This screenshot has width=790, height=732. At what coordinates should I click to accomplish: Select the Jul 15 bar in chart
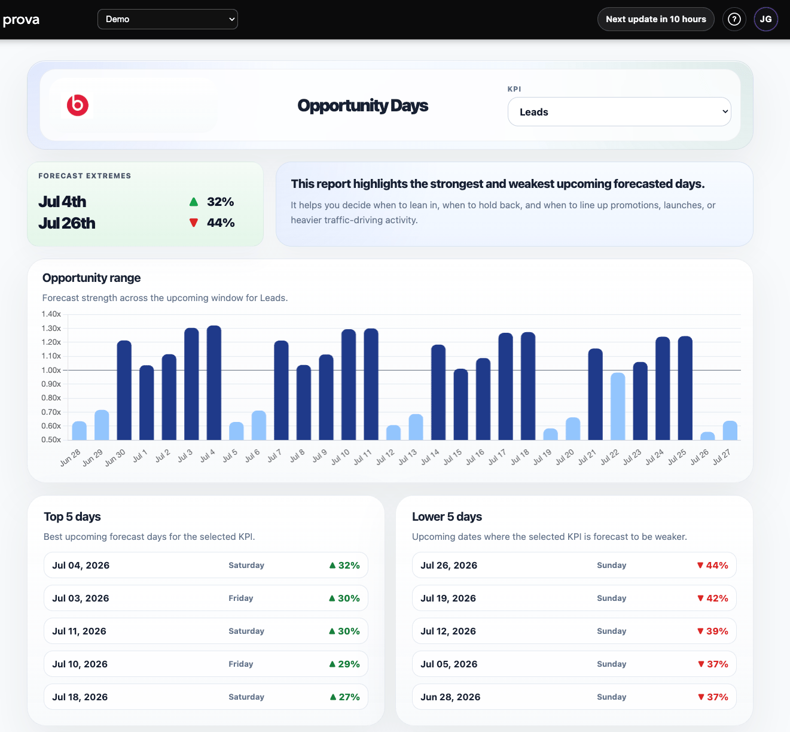(461, 405)
